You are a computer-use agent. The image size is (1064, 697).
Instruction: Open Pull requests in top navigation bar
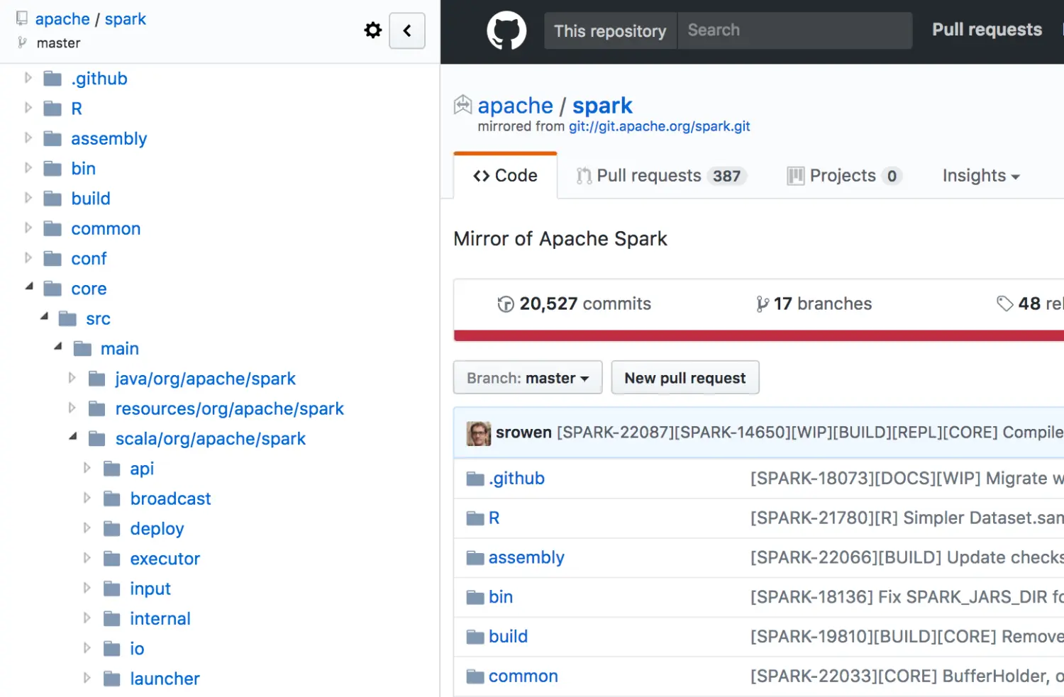(x=987, y=30)
